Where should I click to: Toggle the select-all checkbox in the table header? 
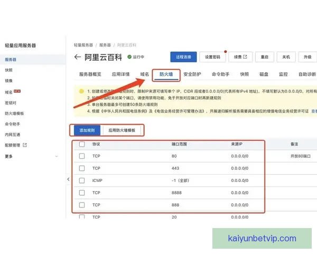82,144
